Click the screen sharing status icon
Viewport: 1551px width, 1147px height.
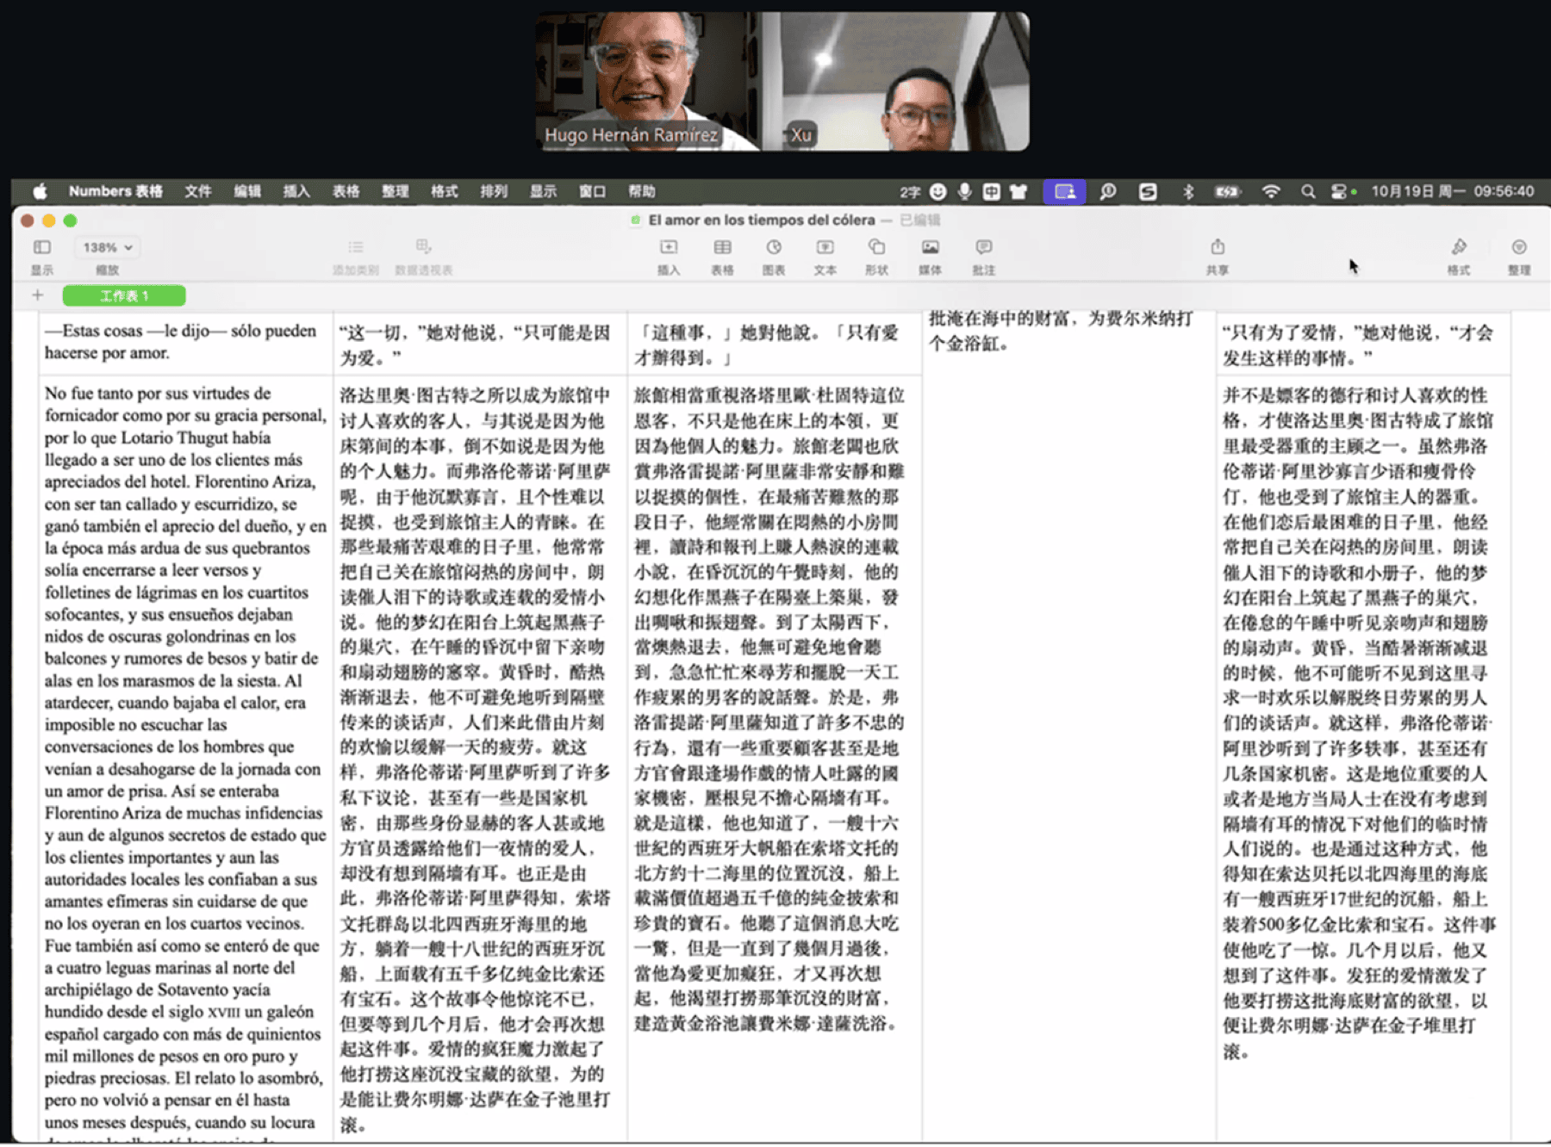coord(1065,191)
